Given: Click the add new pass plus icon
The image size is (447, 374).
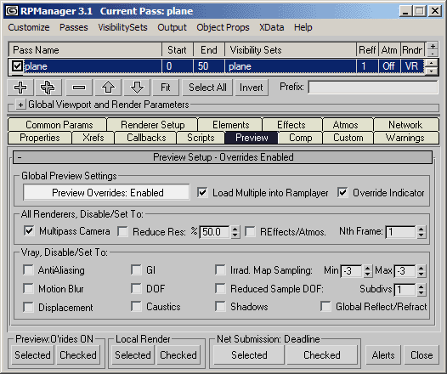Looking at the screenshot, I should [20, 88].
